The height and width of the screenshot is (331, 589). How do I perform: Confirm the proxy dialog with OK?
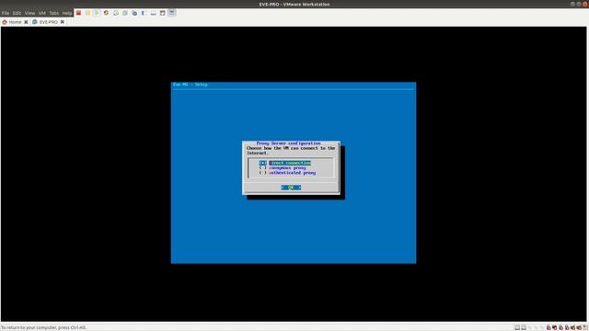(291, 188)
